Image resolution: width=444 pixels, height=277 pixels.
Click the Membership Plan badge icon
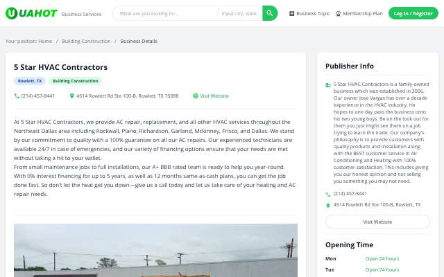click(338, 14)
